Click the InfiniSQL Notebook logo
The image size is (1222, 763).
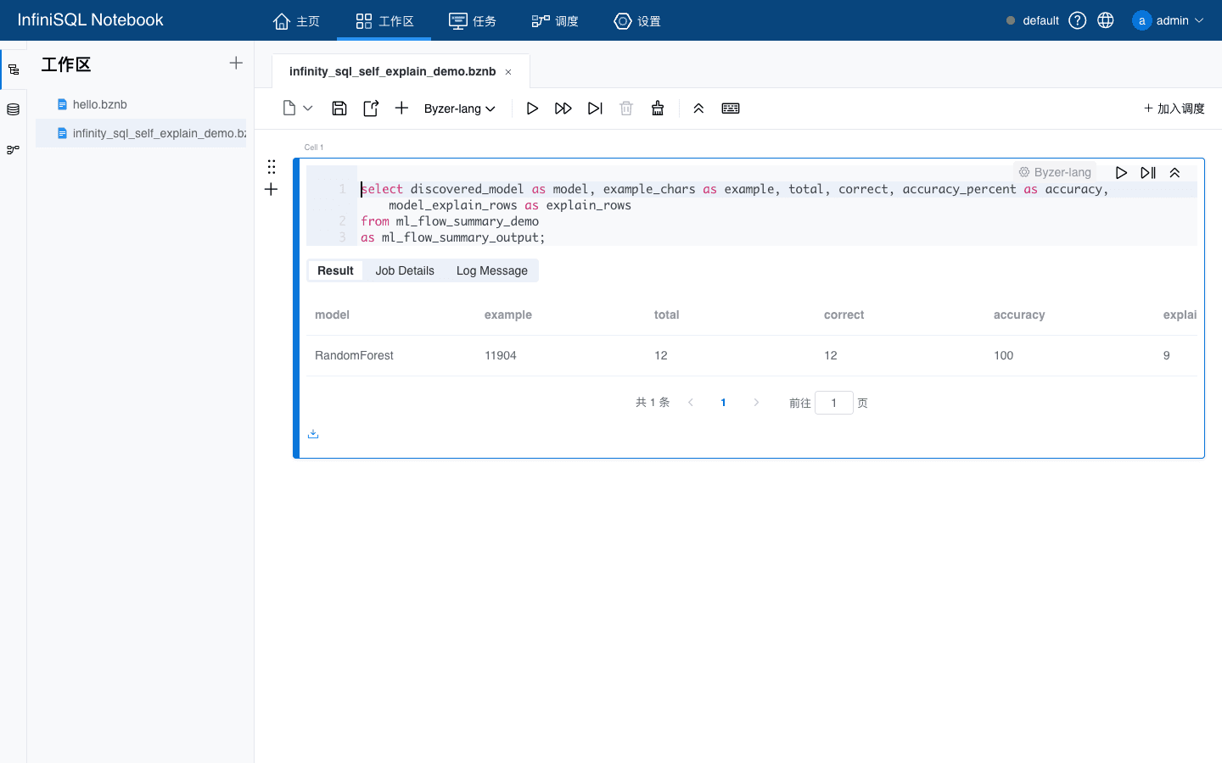tap(91, 20)
